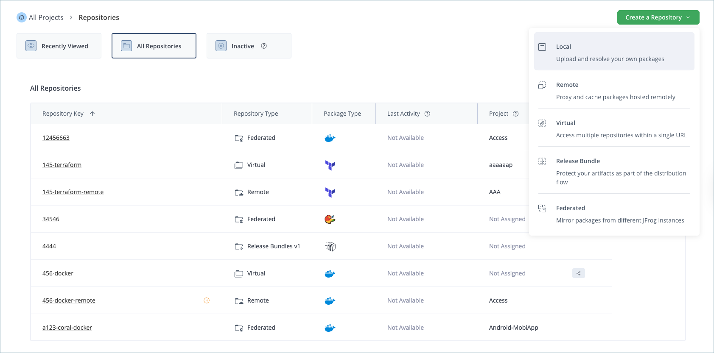This screenshot has height=353, width=714.
Task: Click the Project column help icon
Action: coord(516,114)
